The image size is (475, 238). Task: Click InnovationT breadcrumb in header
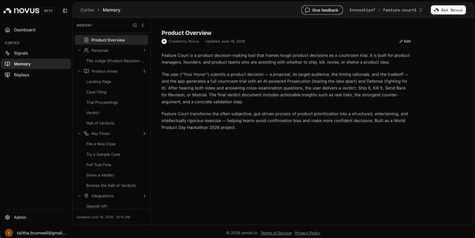click(x=362, y=10)
